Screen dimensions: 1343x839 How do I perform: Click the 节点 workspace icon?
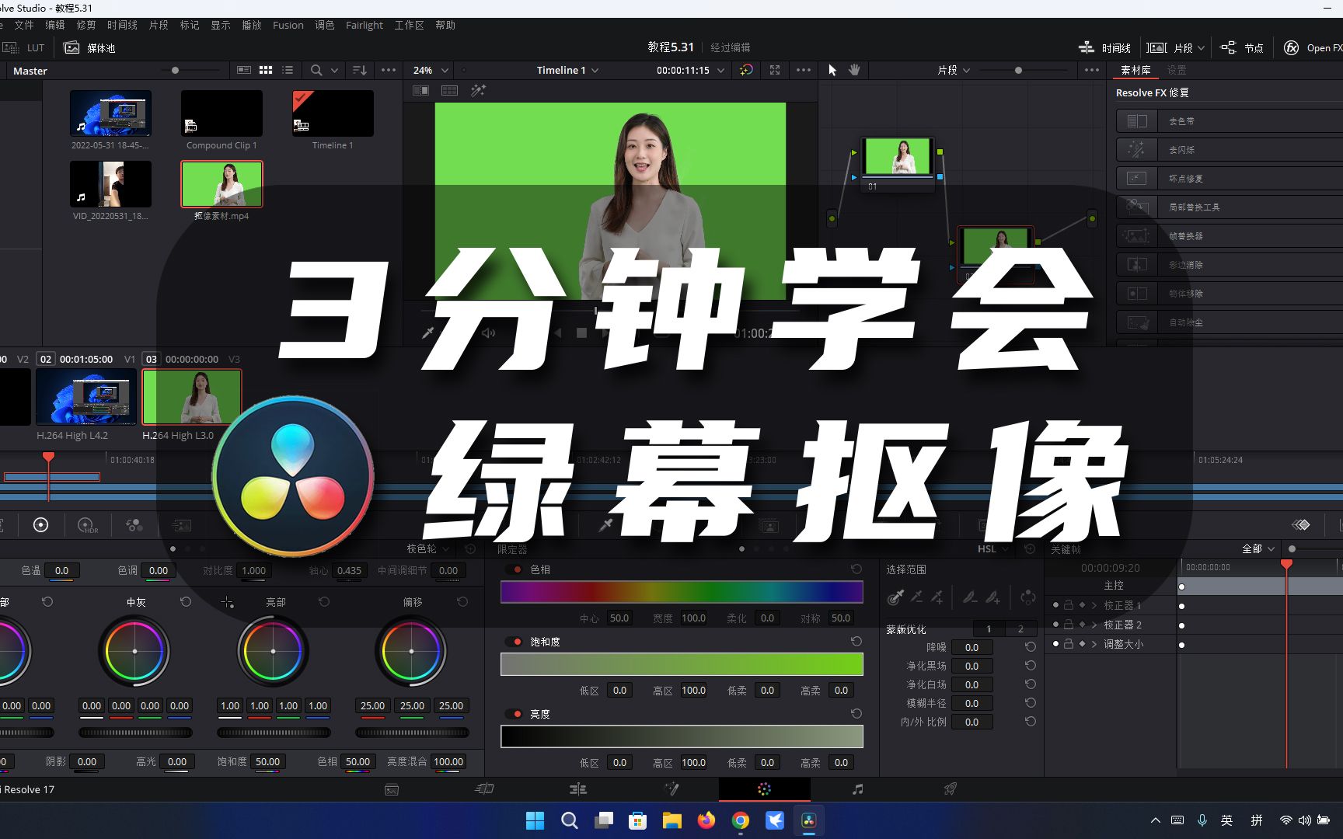(1228, 47)
